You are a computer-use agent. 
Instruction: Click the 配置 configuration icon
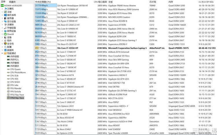click(5, 47)
